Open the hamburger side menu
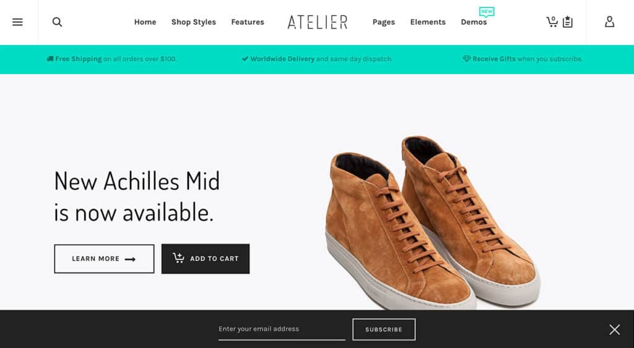 coord(17,22)
